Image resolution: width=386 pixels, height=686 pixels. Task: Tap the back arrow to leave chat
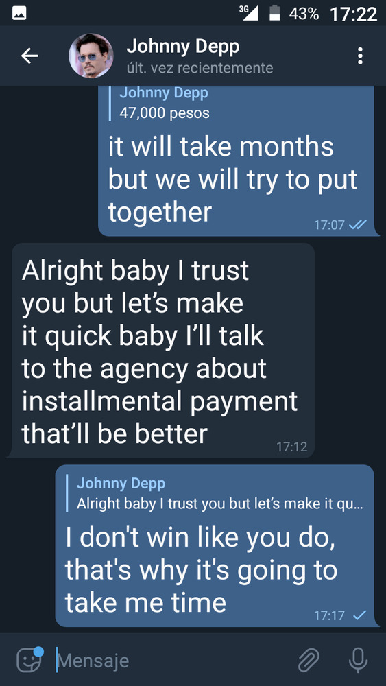(29, 56)
